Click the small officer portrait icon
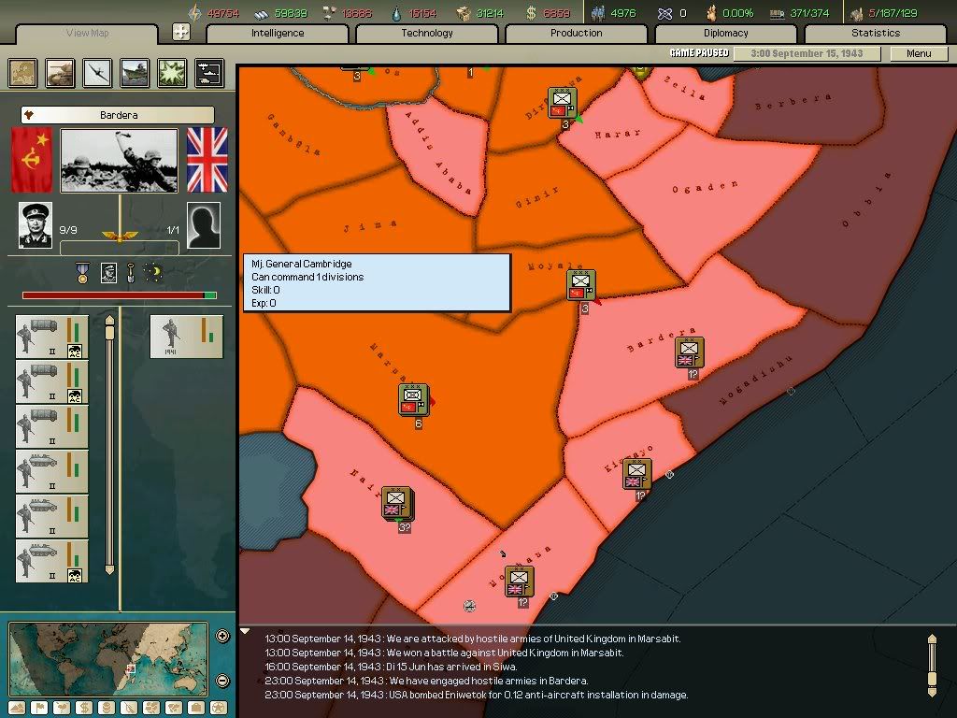Viewport: 957px width, 718px height. pos(108,273)
